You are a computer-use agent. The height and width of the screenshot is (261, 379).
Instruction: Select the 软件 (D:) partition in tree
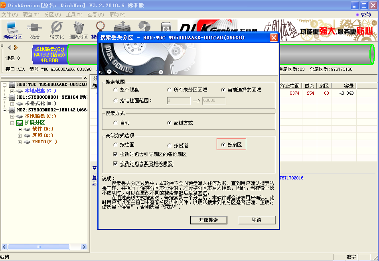(x=43, y=129)
